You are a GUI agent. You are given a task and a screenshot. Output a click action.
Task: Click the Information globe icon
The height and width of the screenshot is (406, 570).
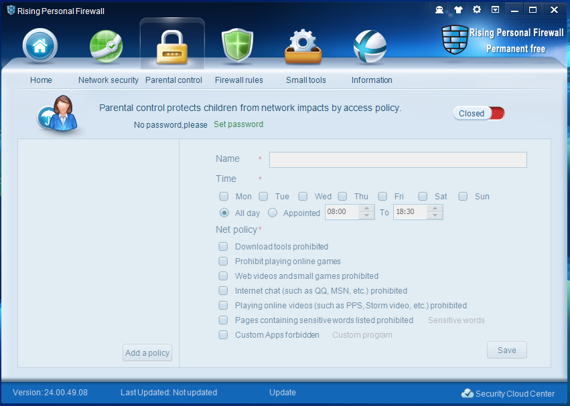coord(370,46)
